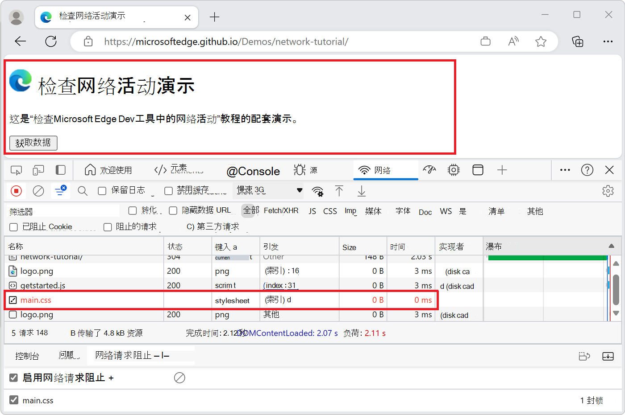Open the network filter bar
This screenshot has height=415, width=625.
point(60,190)
